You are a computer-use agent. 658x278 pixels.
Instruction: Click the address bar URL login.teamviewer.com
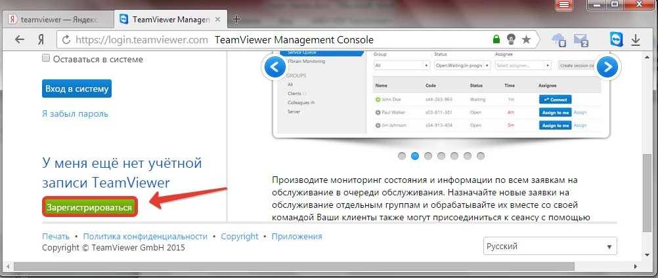point(141,40)
